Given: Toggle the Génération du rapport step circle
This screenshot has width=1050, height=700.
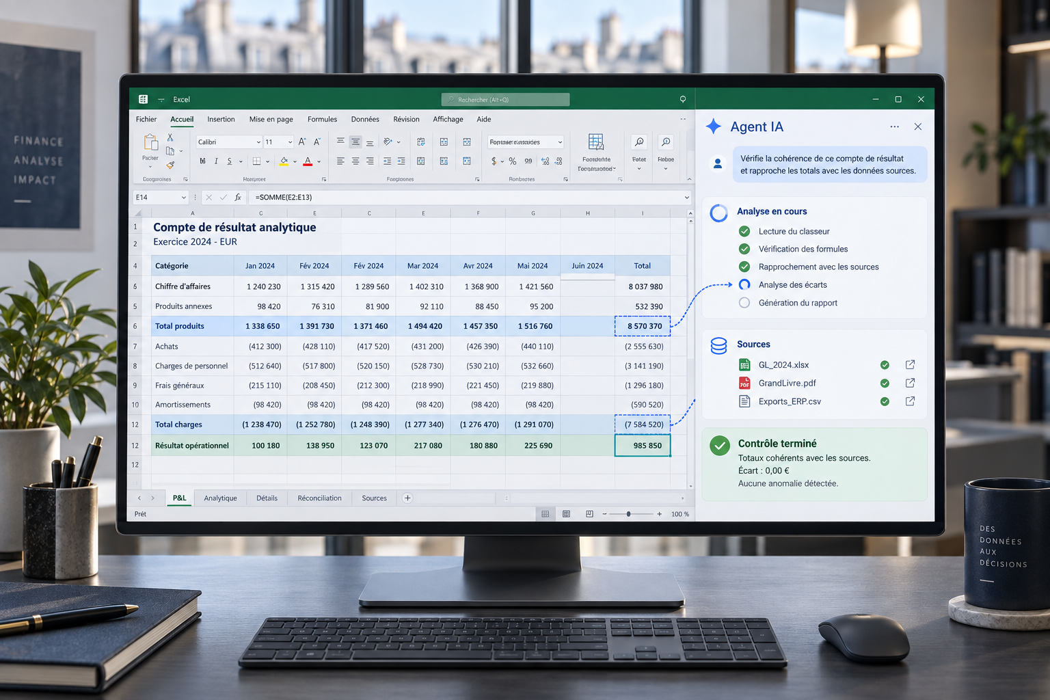Looking at the screenshot, I should coord(744,303).
